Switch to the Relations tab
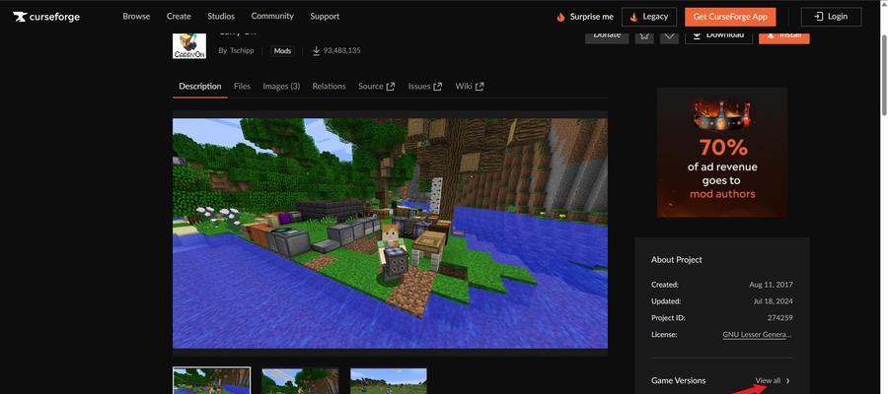Image resolution: width=888 pixels, height=394 pixels. 329,87
